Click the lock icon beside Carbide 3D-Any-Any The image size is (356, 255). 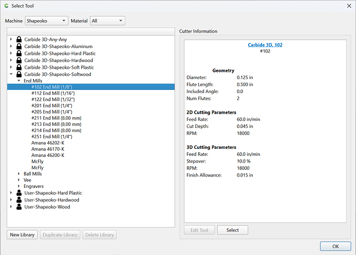(x=19, y=39)
